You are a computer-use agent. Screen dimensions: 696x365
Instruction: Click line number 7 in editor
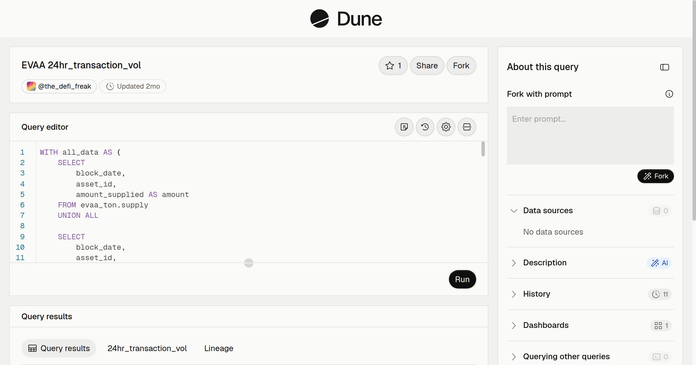(22, 216)
